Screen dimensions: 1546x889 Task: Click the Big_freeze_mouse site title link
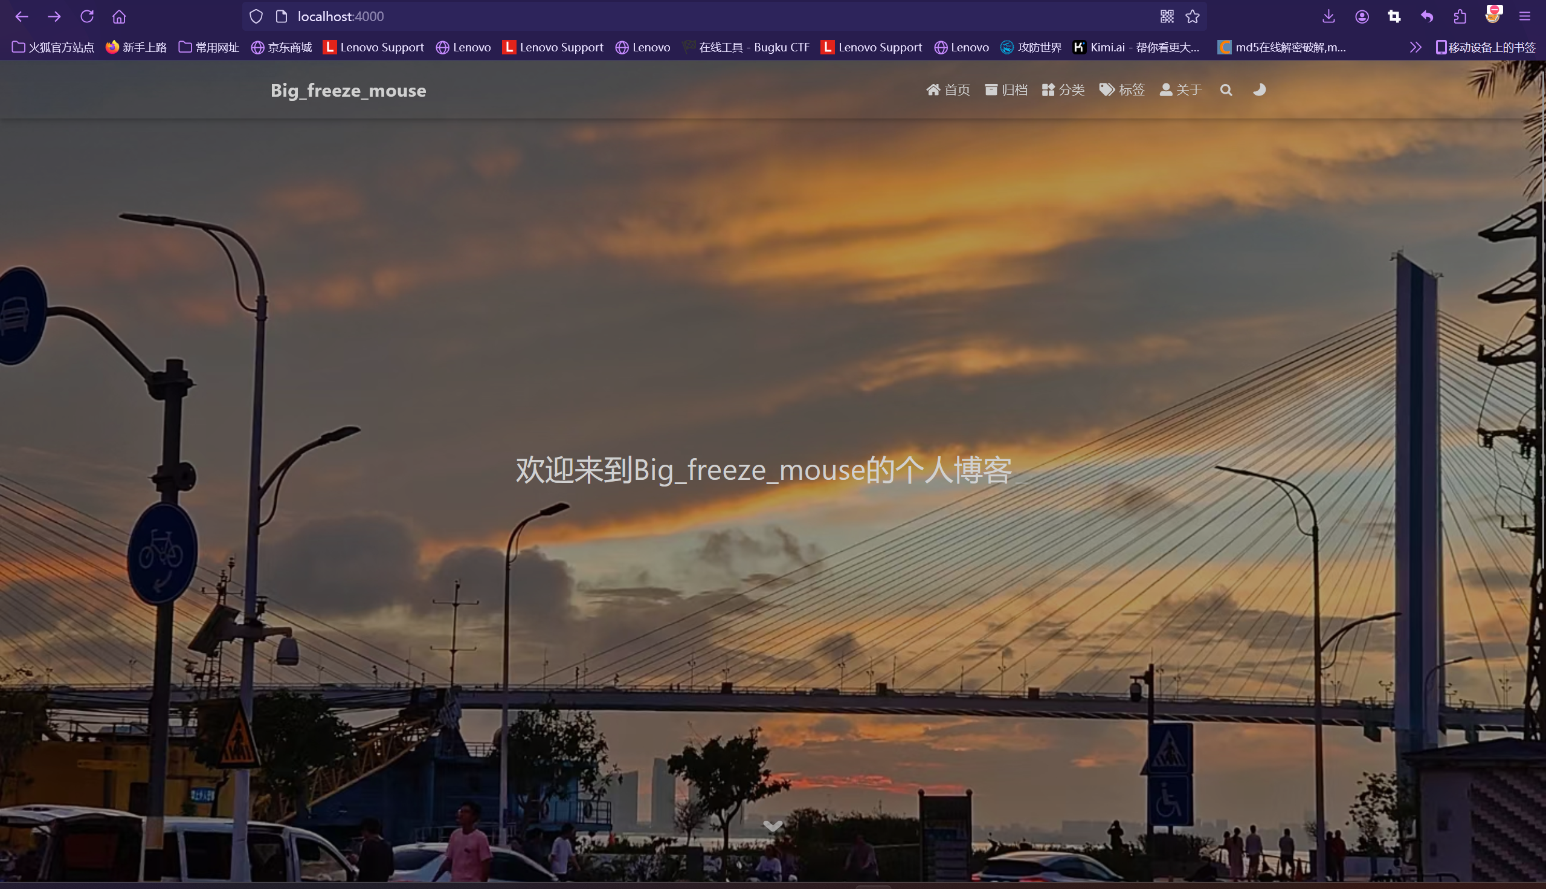(x=348, y=91)
